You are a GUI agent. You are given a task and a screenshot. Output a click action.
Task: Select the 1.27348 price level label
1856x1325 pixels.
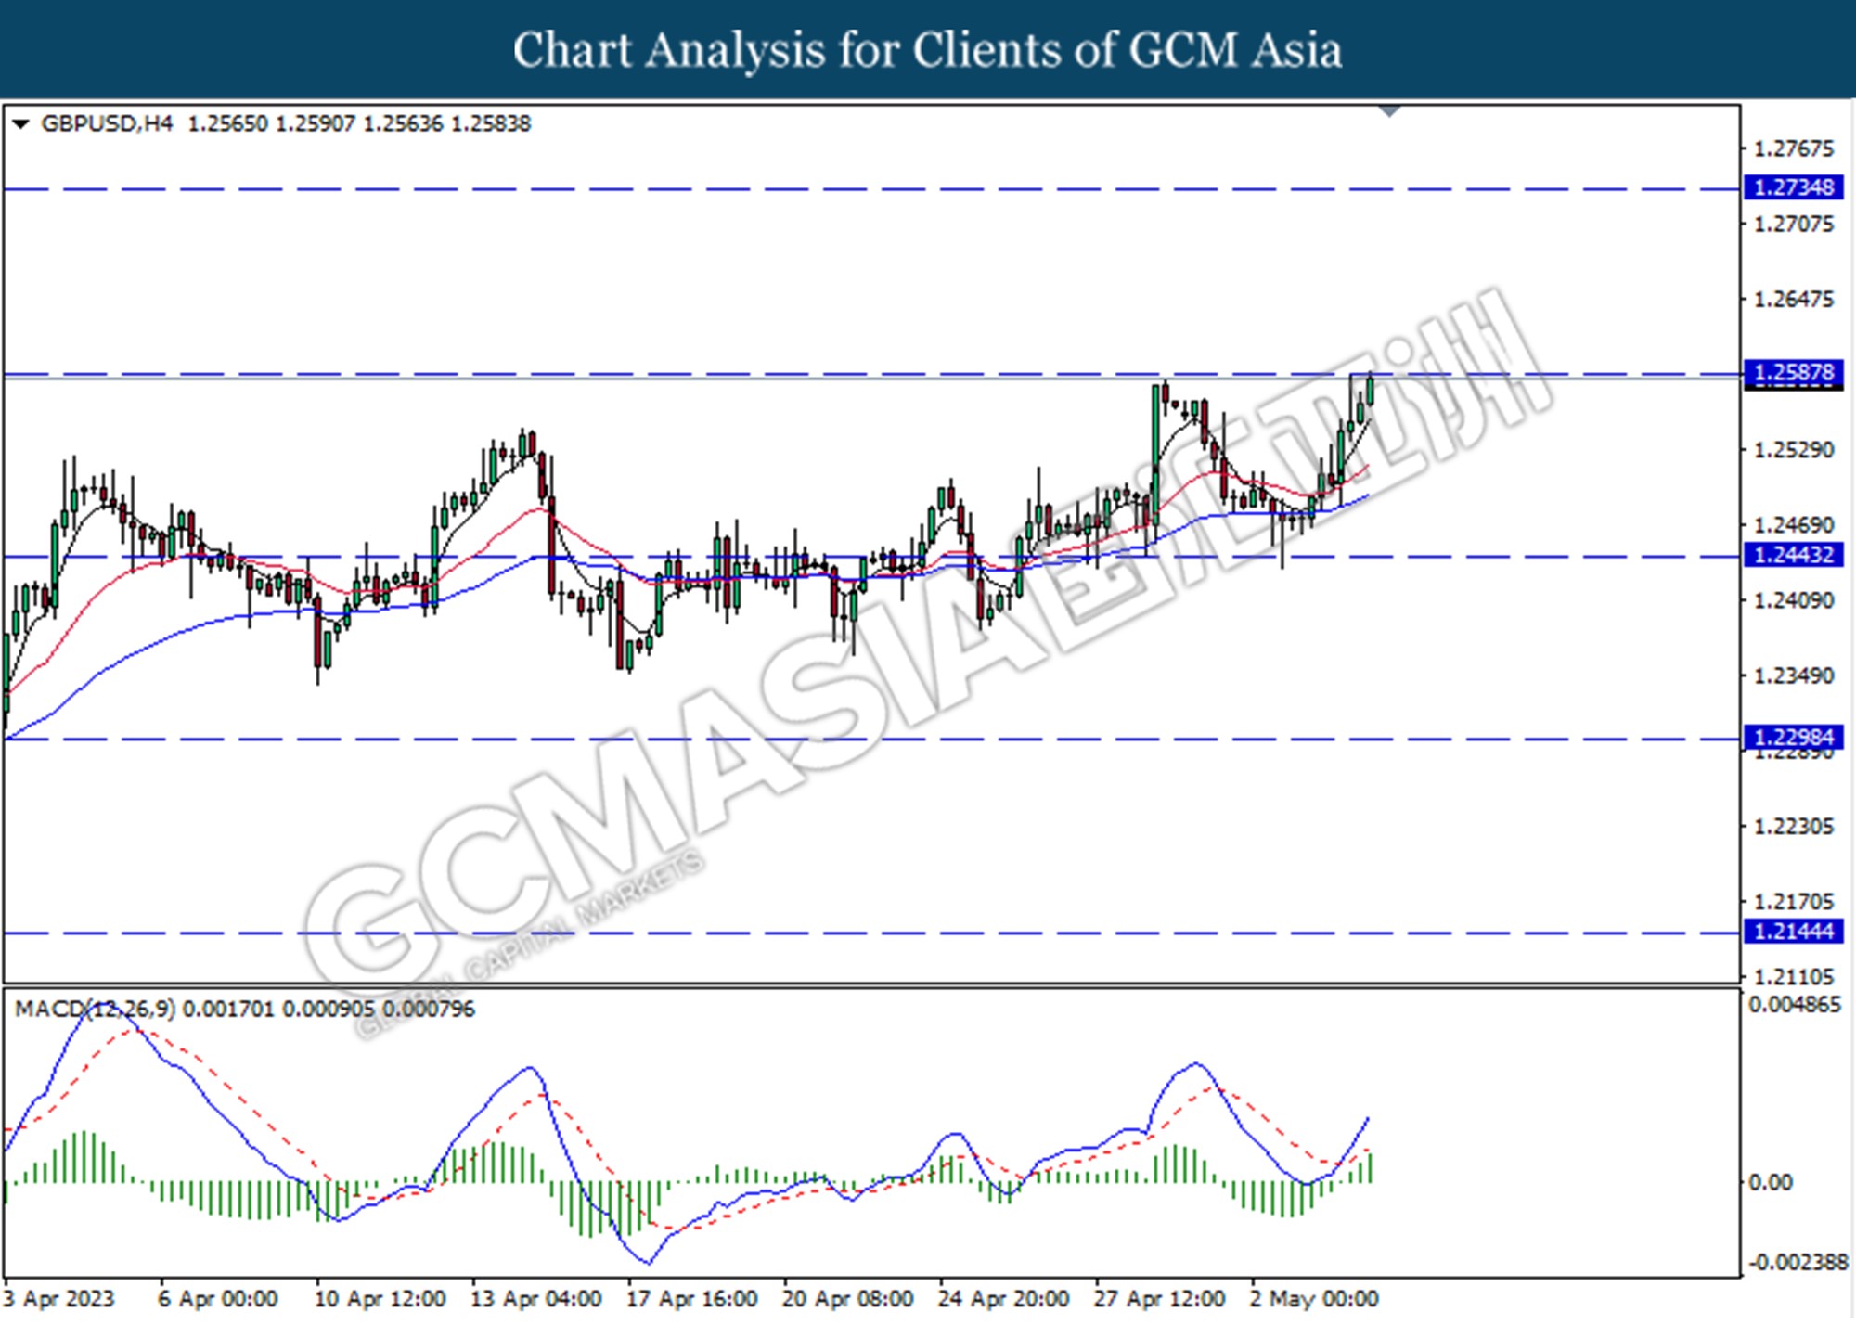pyautogui.click(x=1794, y=187)
